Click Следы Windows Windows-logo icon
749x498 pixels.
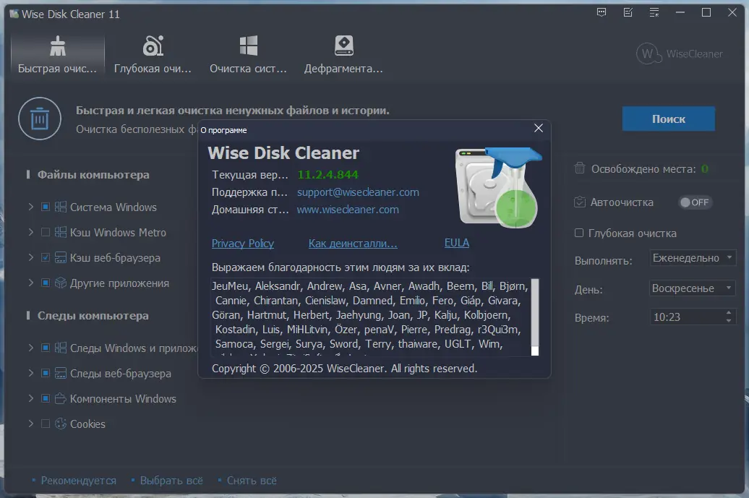point(61,348)
